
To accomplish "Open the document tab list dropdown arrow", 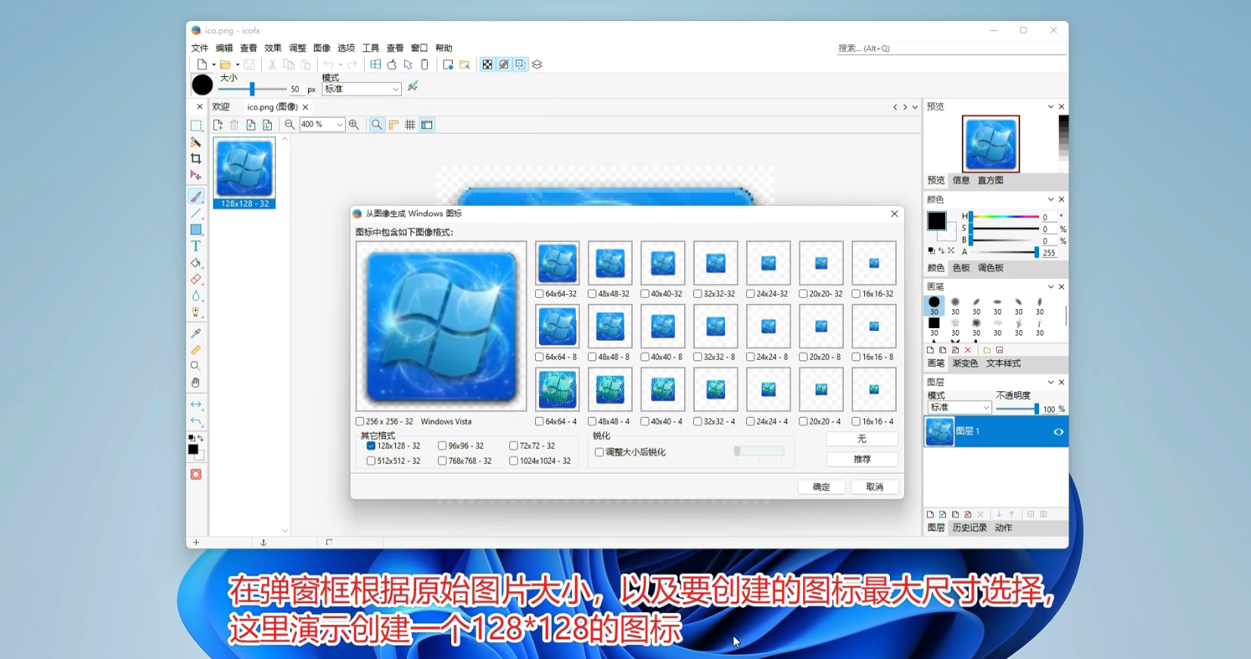I will pos(915,107).
